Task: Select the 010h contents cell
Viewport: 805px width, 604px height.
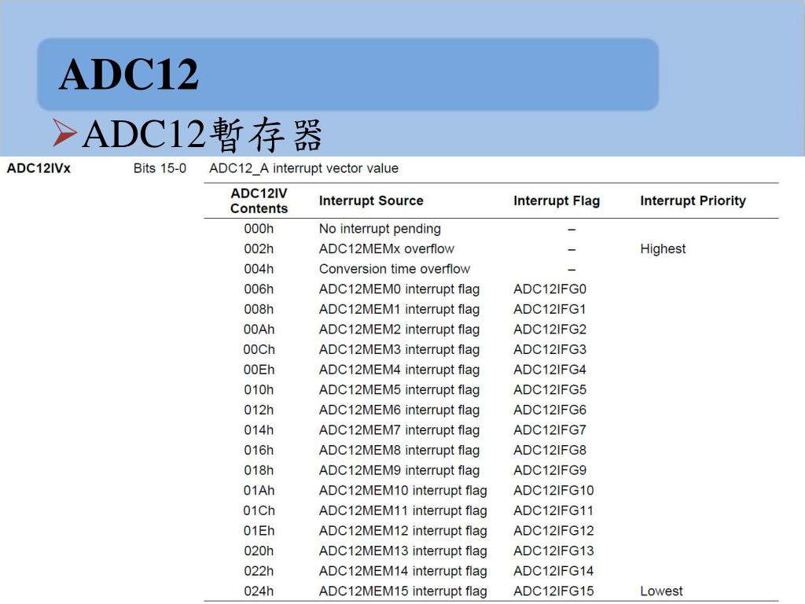Action: pos(259,390)
